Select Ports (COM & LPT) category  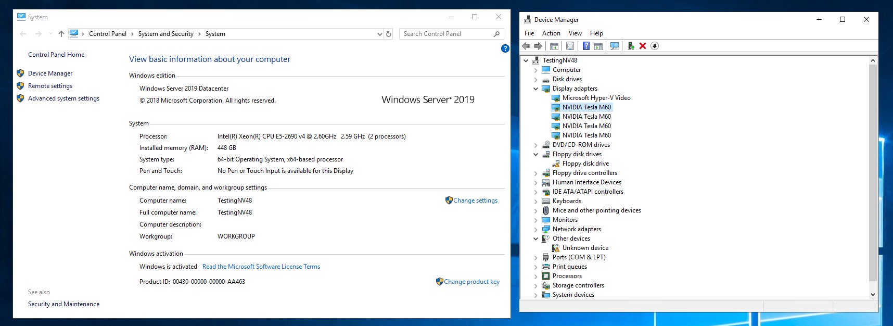click(x=579, y=257)
